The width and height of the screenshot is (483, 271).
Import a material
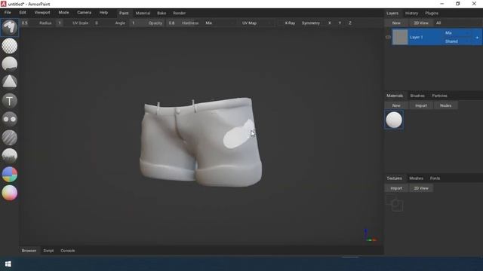[x=421, y=105]
